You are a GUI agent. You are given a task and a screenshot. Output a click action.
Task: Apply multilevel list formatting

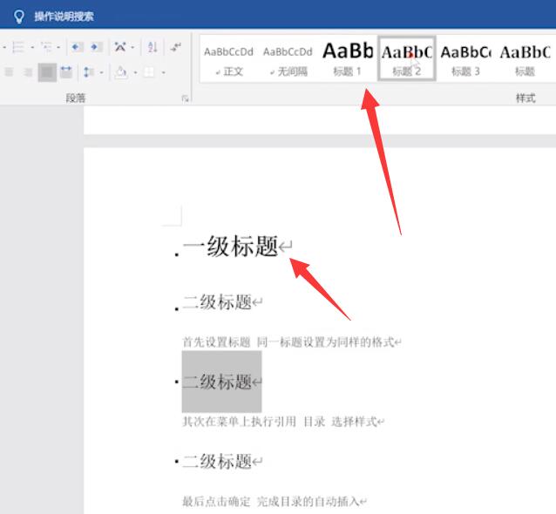(x=46, y=47)
